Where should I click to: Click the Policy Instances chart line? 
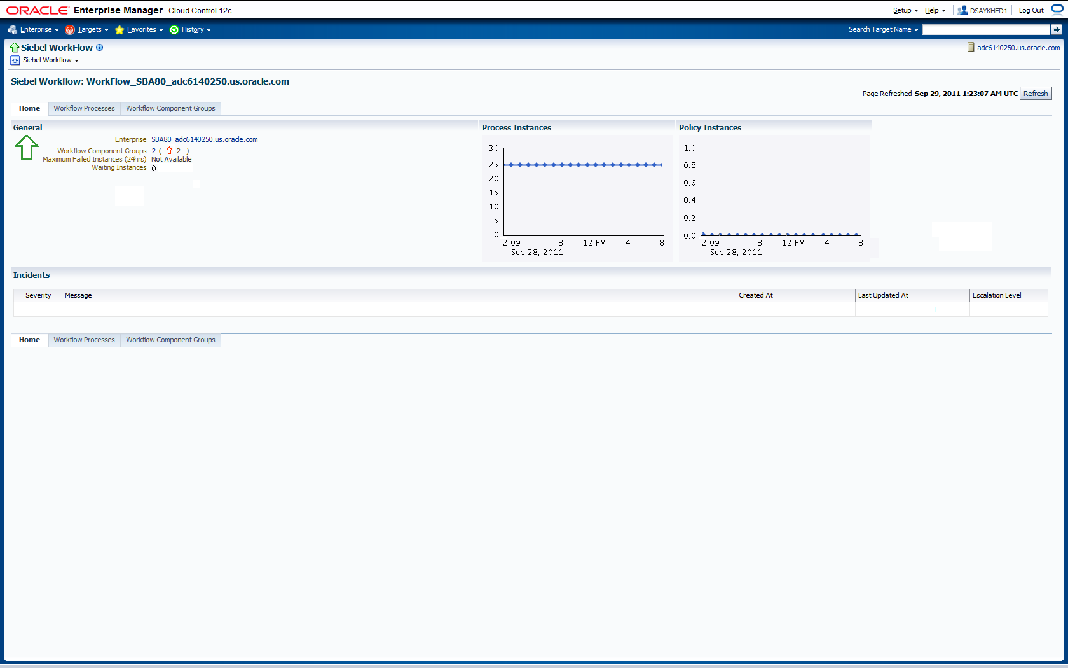(x=781, y=234)
